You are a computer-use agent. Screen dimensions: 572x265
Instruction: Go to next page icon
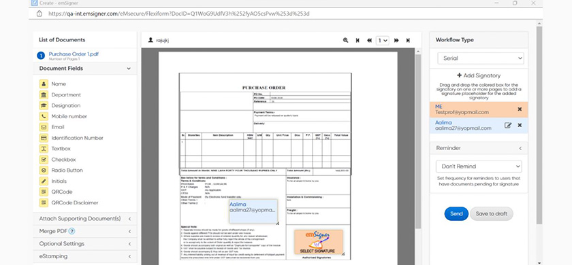coord(396,40)
